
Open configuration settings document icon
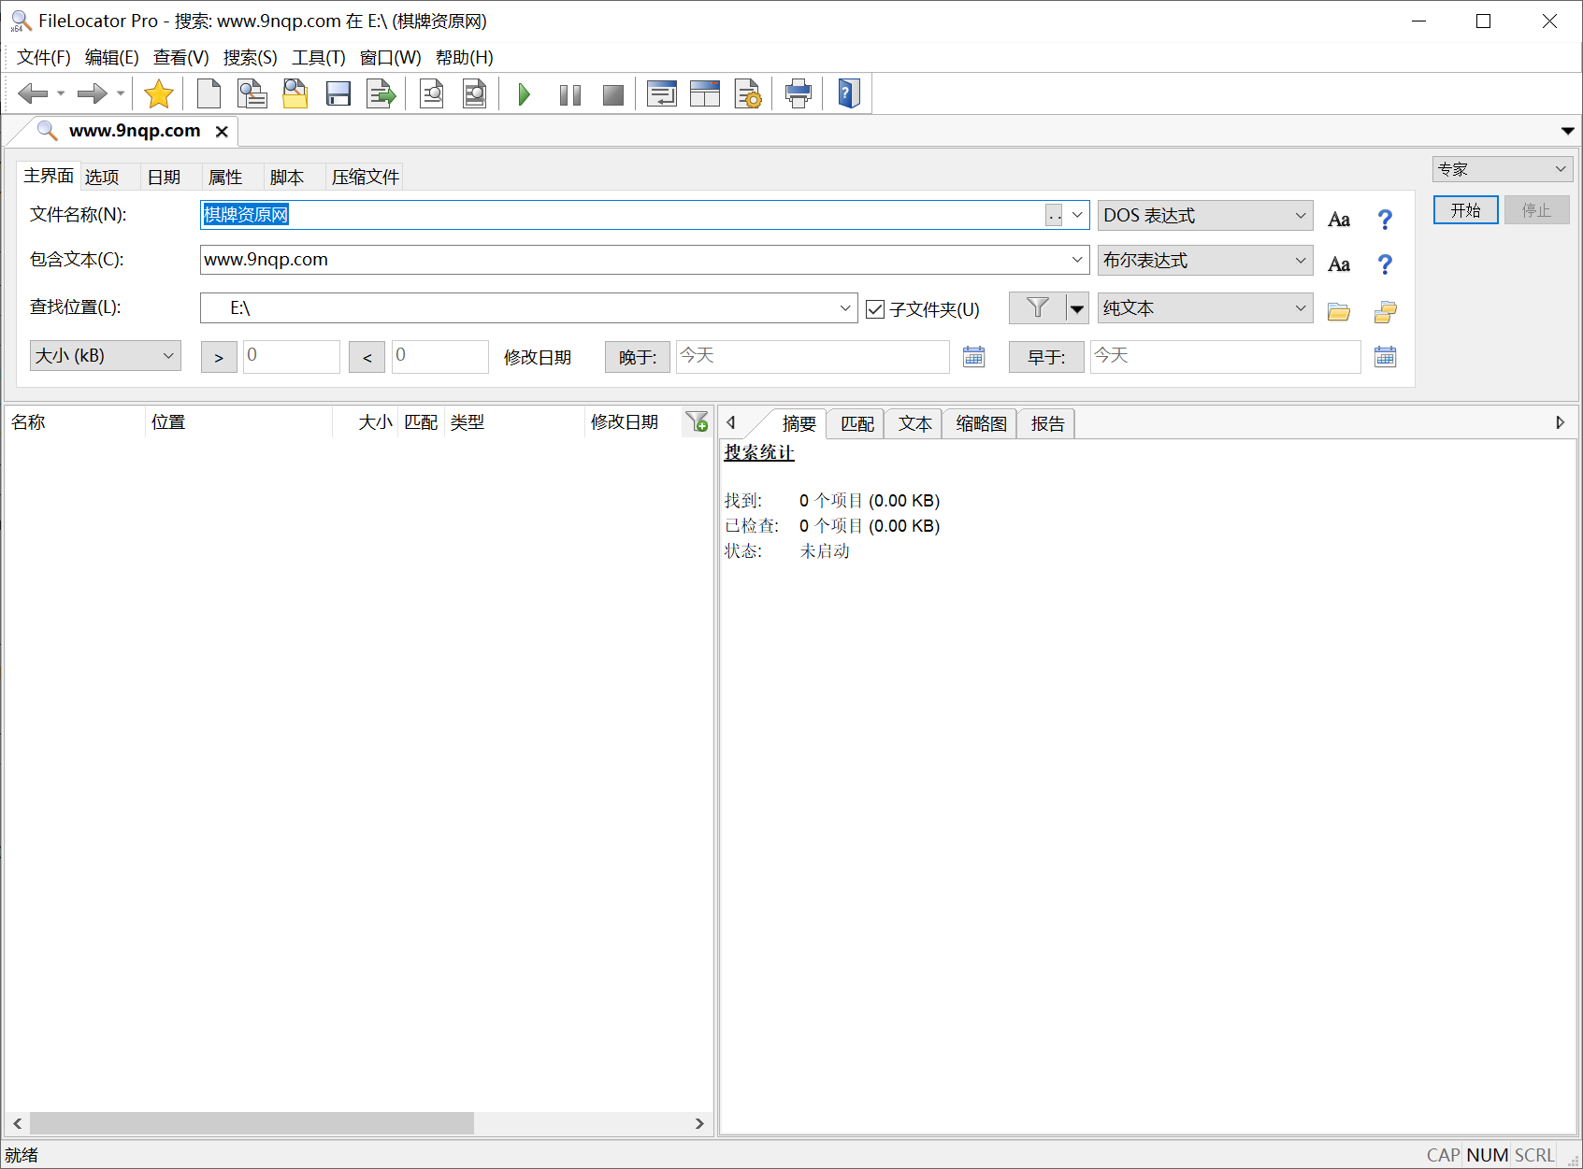pos(748,93)
